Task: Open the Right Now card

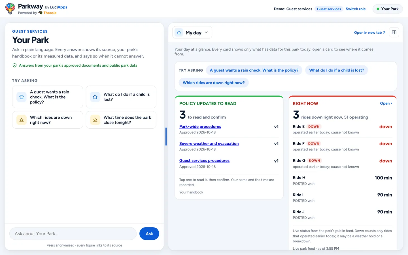Action: point(386,103)
